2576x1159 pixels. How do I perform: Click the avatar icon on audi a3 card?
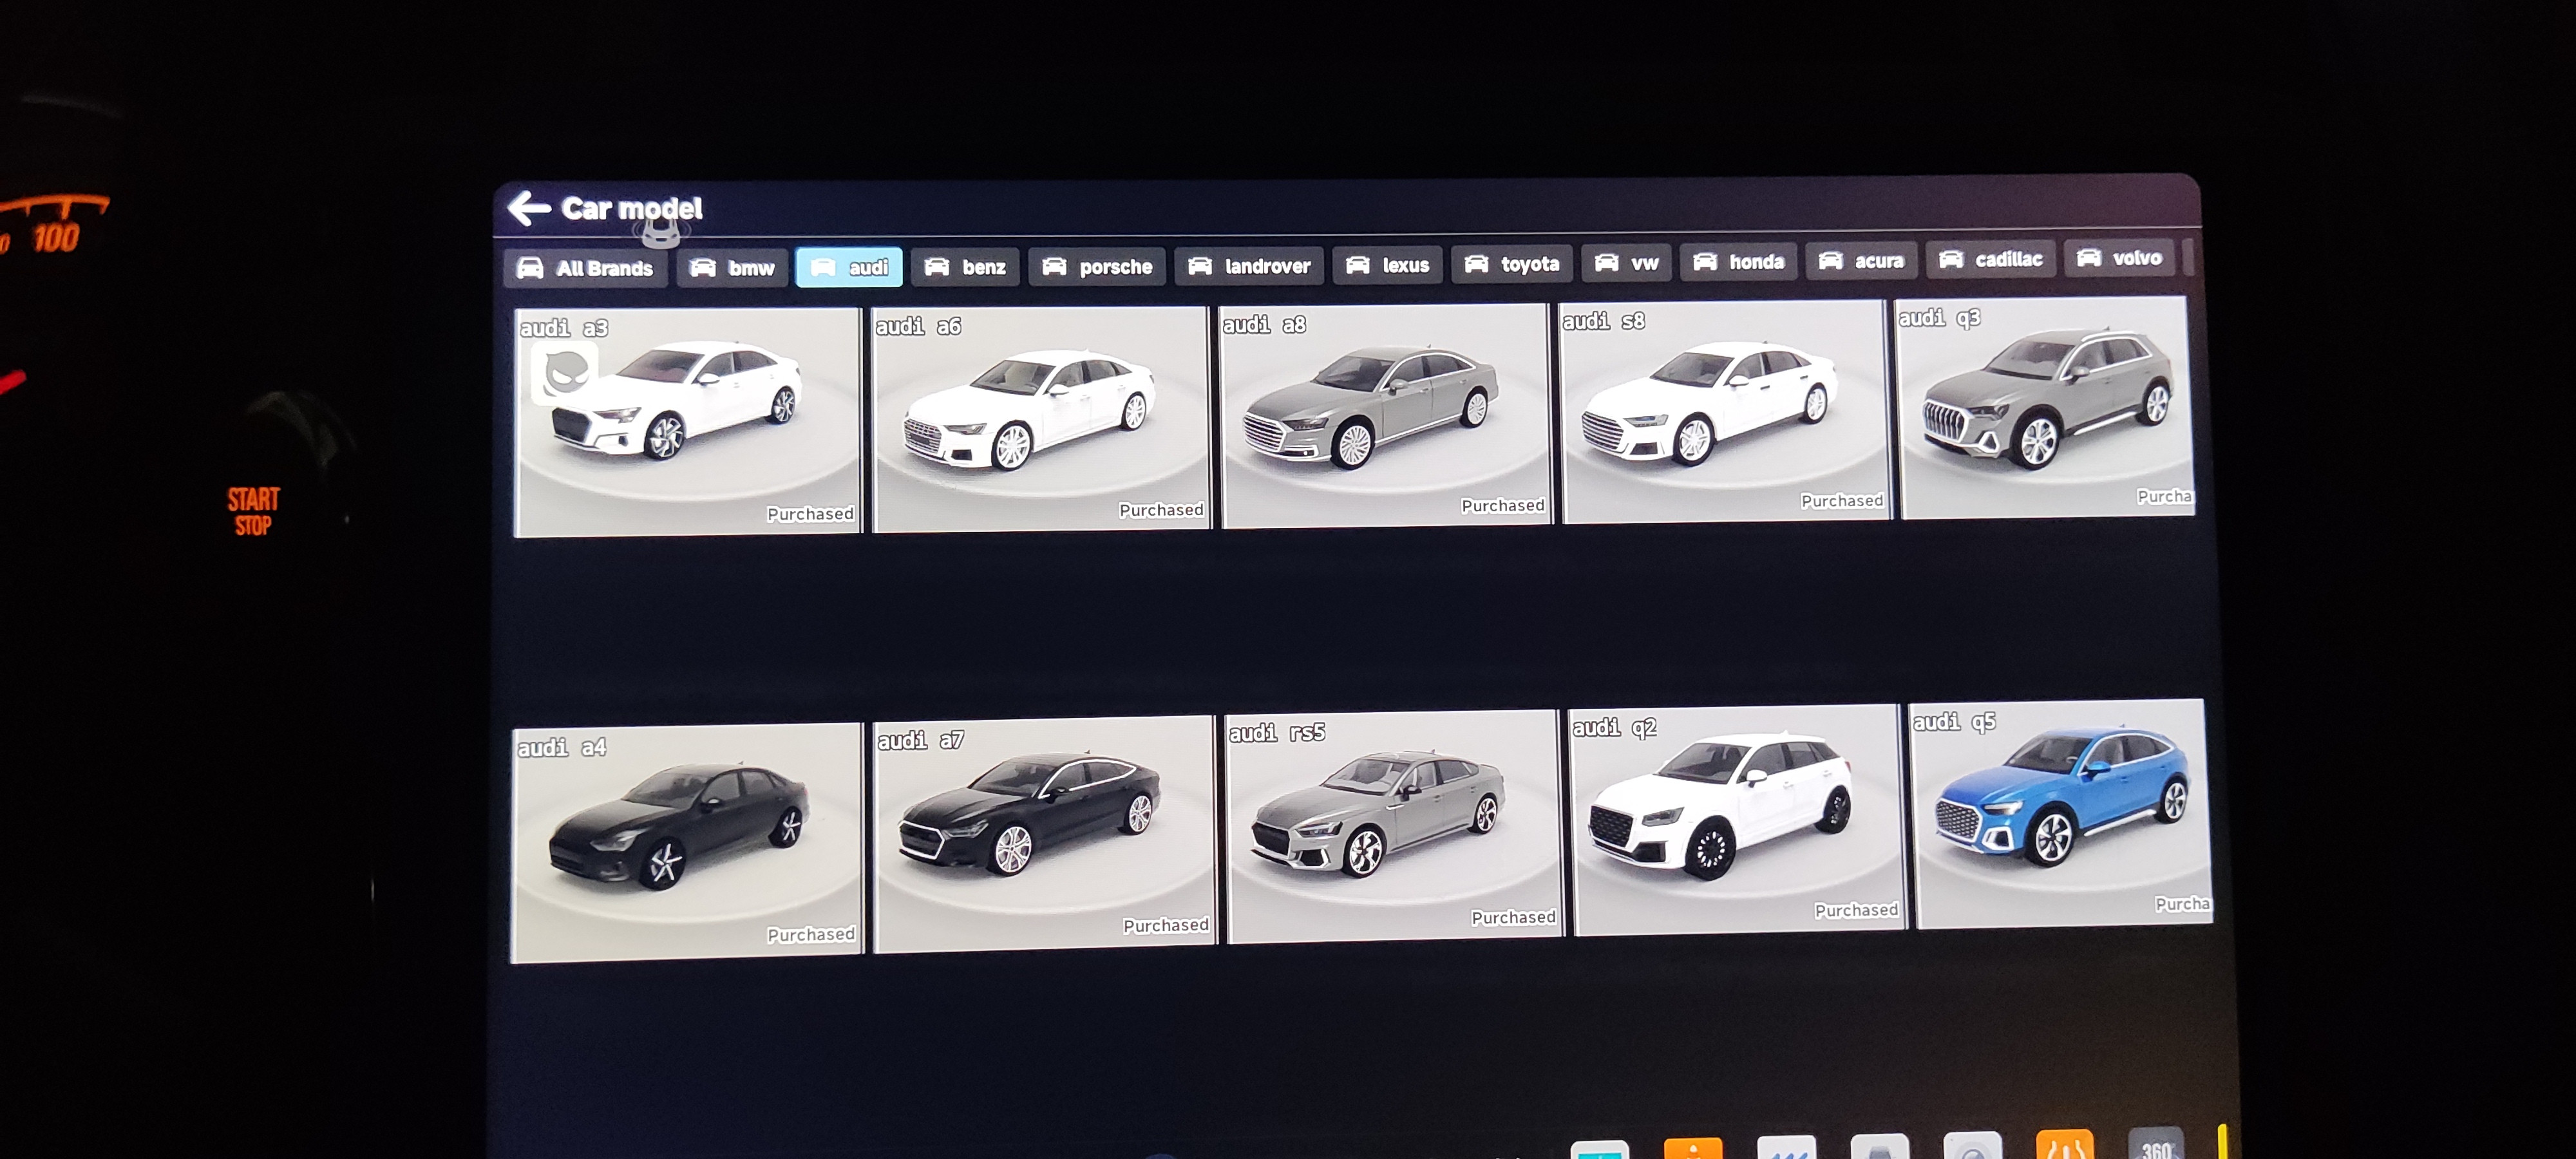[565, 373]
